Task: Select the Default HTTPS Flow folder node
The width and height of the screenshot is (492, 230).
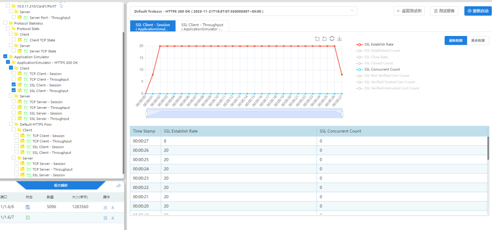Action: (36, 124)
